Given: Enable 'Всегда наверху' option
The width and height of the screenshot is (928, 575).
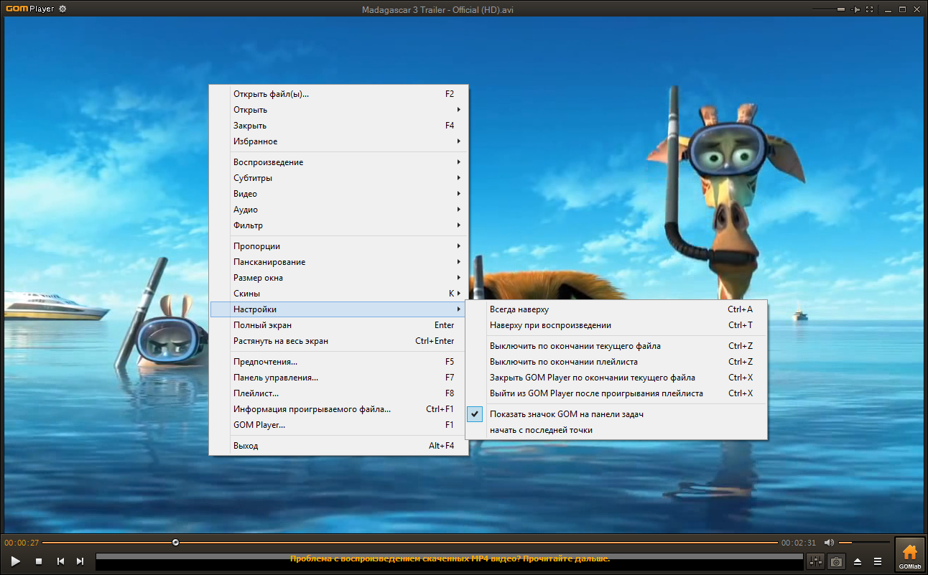Looking at the screenshot, I should point(617,309).
